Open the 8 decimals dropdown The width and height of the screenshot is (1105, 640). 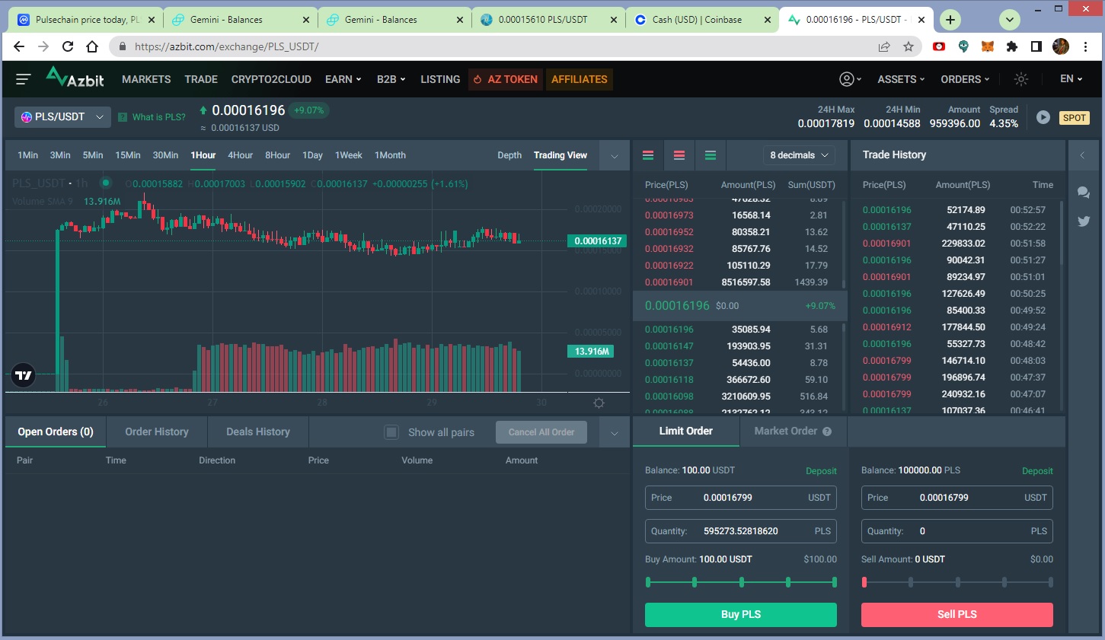(799, 155)
